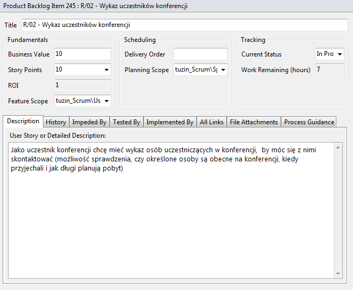Click the 'Story Points' label
353x290 pixels.
coord(25,70)
